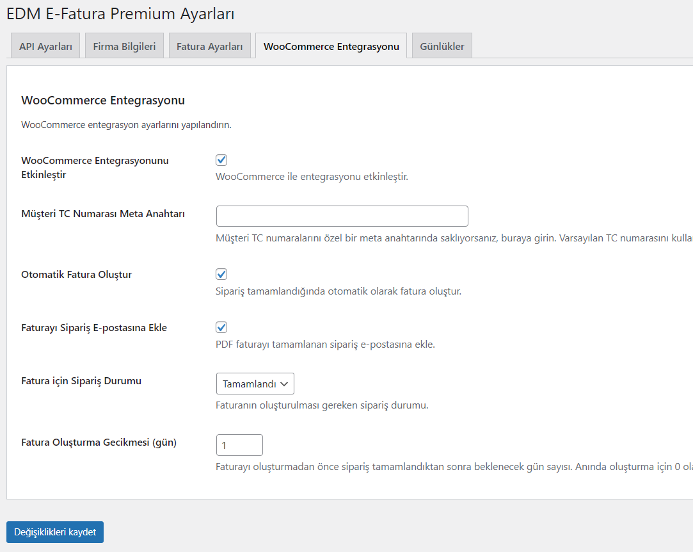The image size is (693, 552).
Task: Expand the Fatura için Sipariş Durumu dropdown
Action: click(x=255, y=384)
